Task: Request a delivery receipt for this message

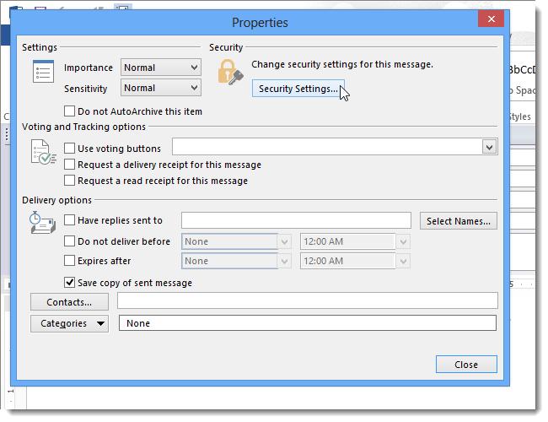Action: pos(69,165)
